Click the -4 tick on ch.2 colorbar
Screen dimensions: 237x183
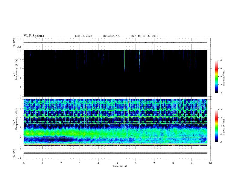pos(221,118)
